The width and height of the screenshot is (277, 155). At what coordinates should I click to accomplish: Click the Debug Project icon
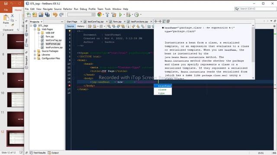[129, 15]
